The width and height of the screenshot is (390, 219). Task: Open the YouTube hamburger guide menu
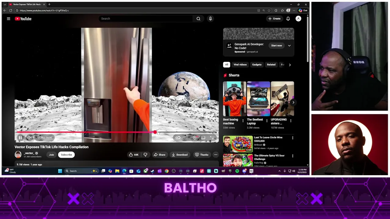click(x=9, y=19)
